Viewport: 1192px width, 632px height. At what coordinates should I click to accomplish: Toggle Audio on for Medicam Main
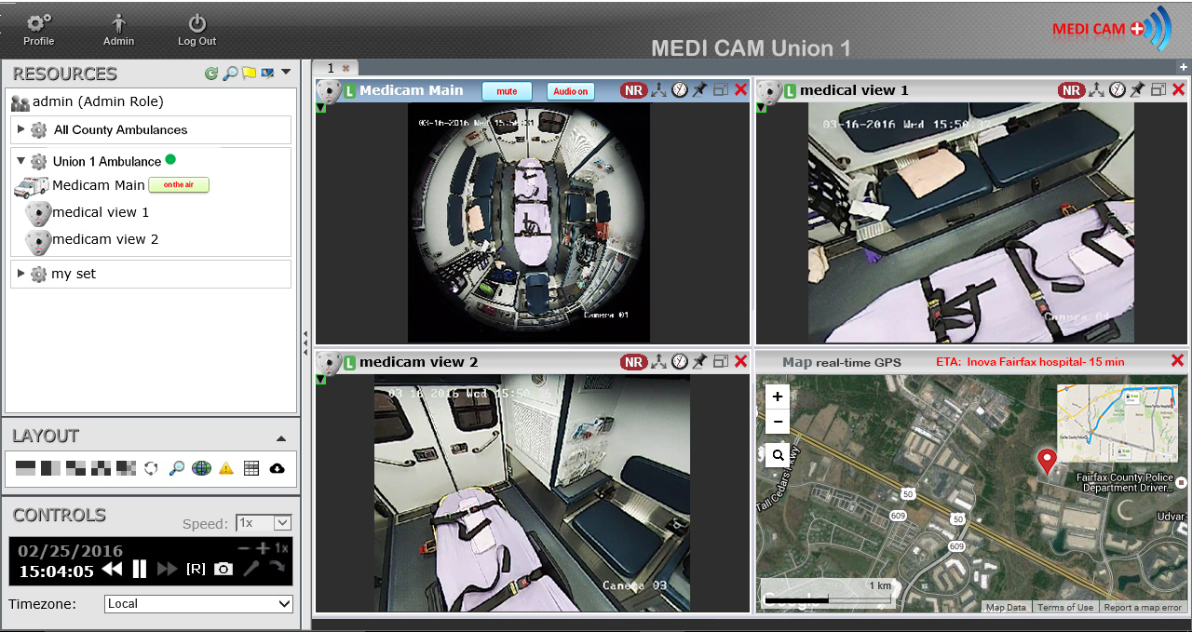570,91
